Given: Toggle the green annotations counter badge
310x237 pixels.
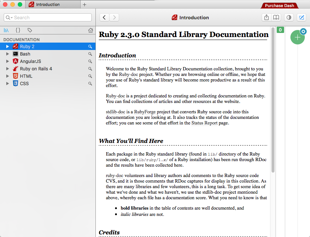Looking at the screenshot, I should 280,30.
